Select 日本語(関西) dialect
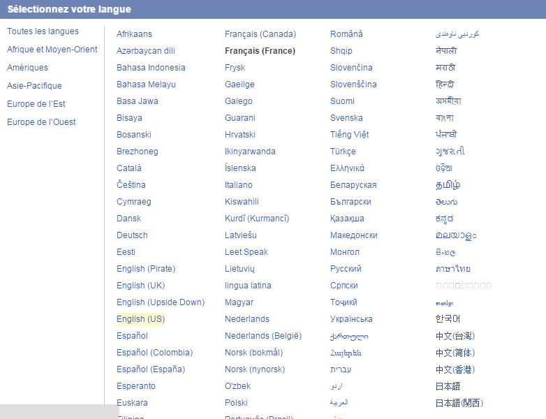The height and width of the screenshot is (419, 546). pyautogui.click(x=459, y=403)
